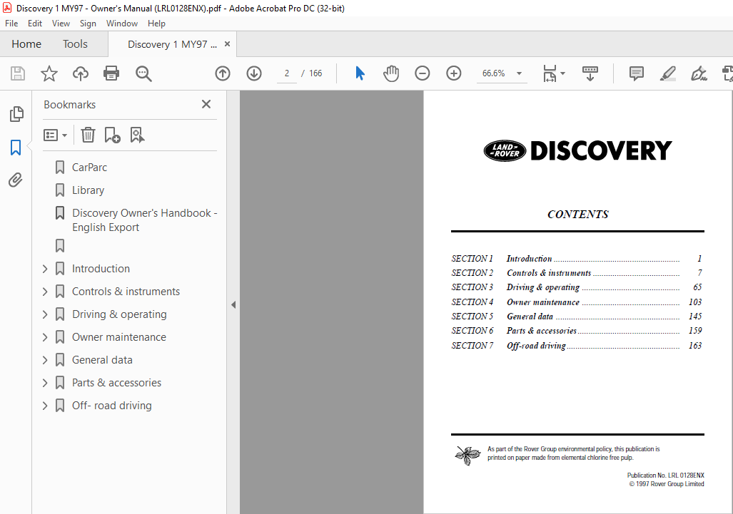The height and width of the screenshot is (514, 733).
Task: Open bookmark options dropdown menu
Action: click(55, 135)
